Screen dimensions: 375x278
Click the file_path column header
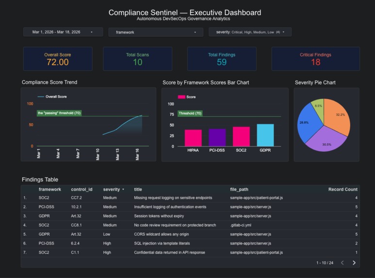tap(239, 190)
